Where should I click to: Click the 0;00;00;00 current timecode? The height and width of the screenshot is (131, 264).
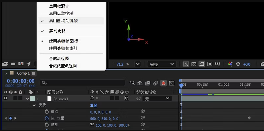(x=21, y=81)
